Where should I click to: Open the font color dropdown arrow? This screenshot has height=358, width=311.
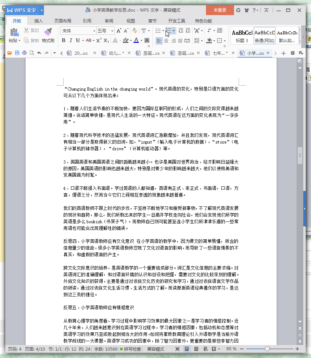pos(141,41)
